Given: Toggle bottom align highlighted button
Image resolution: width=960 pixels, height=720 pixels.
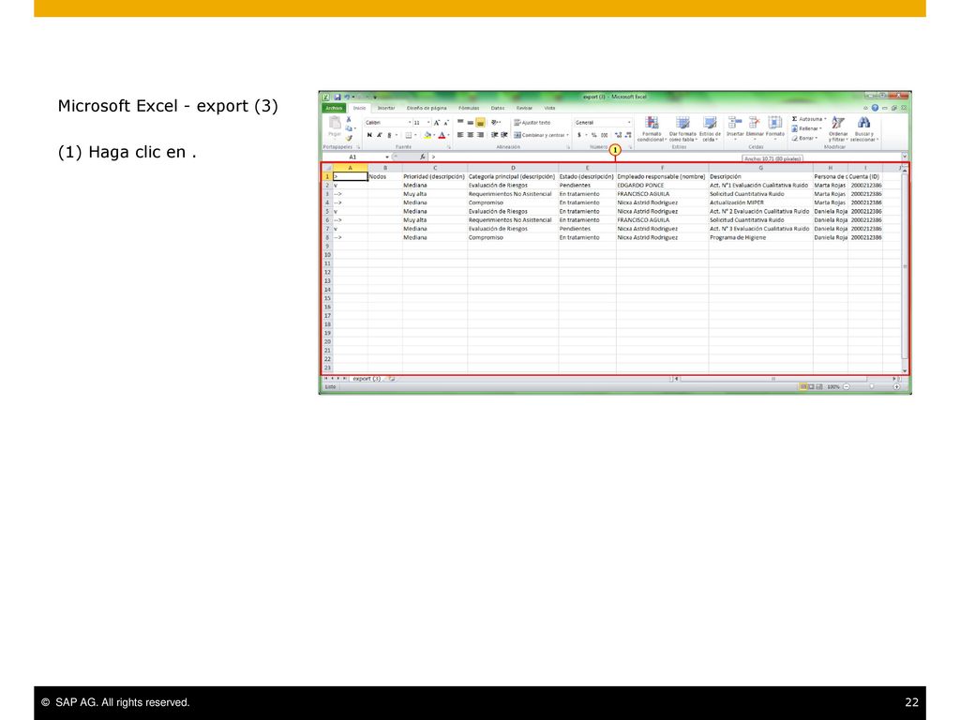Looking at the screenshot, I should pos(481,123).
